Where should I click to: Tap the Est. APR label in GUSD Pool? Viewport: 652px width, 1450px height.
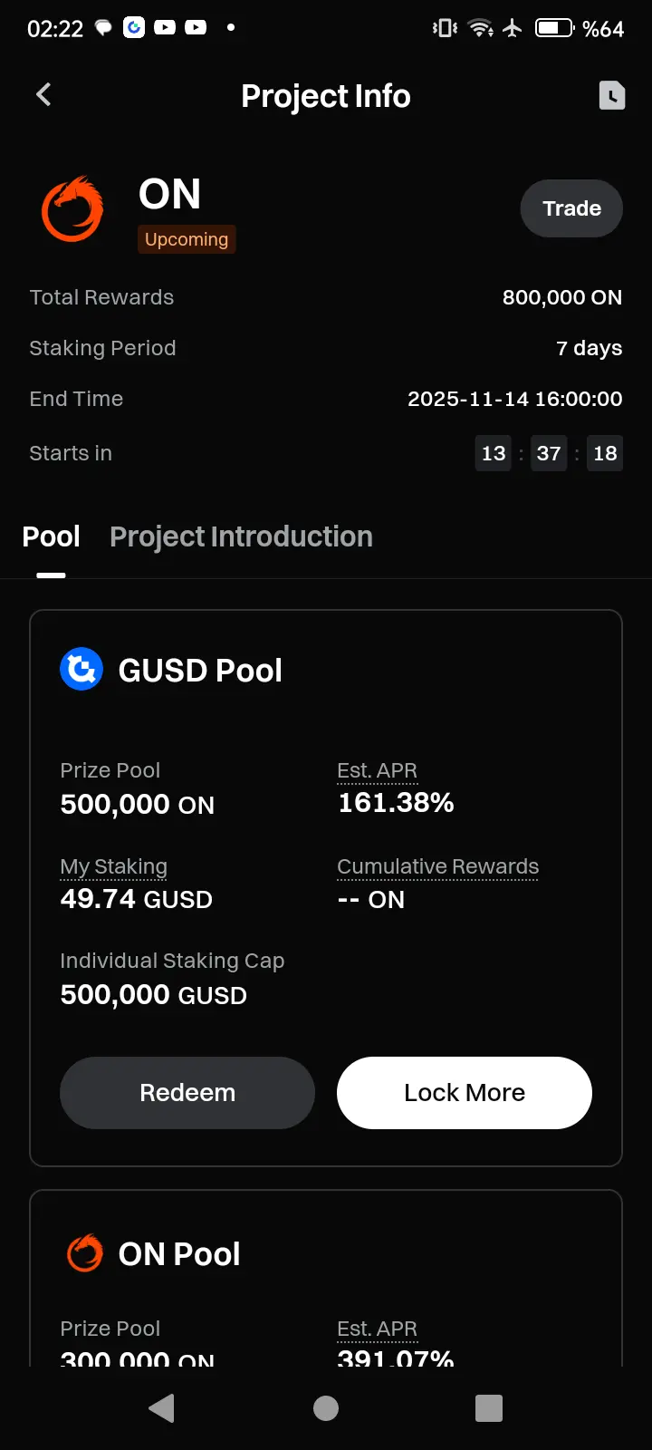pos(378,770)
